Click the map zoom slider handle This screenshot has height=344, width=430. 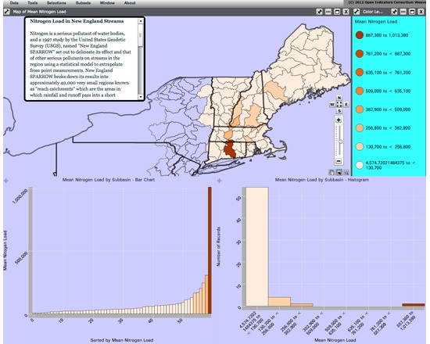pyautogui.click(x=340, y=142)
